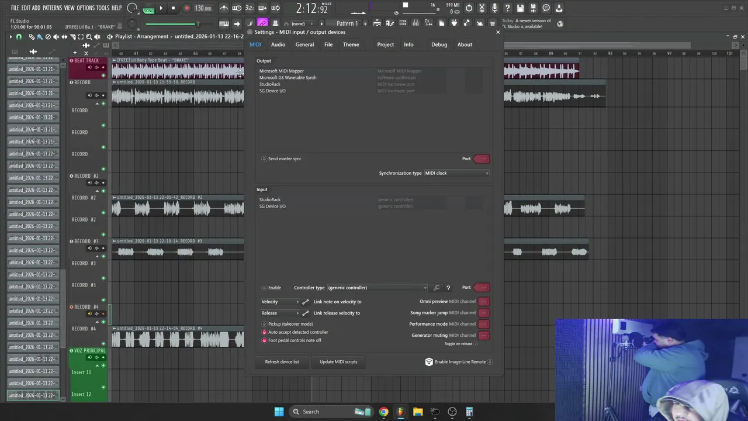Open the Synchronization type MIDI clock dropdown
This screenshot has width=748, height=421.
[456, 173]
